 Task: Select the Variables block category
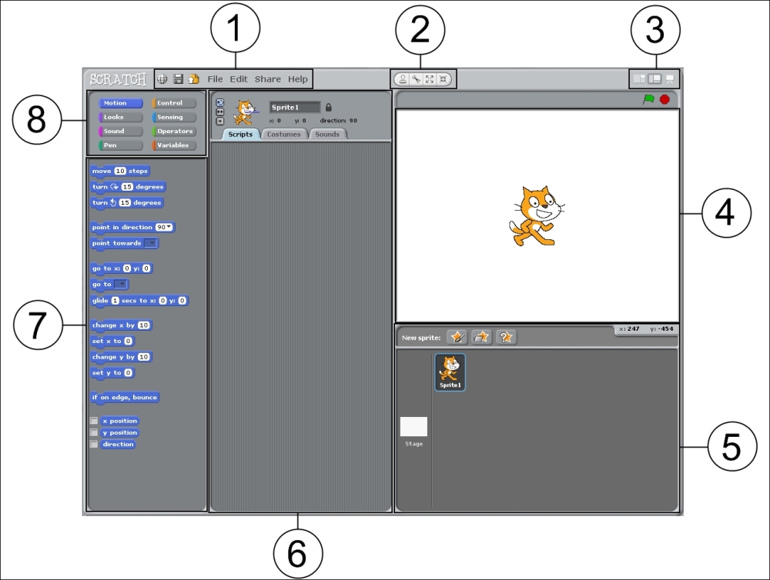(x=174, y=145)
